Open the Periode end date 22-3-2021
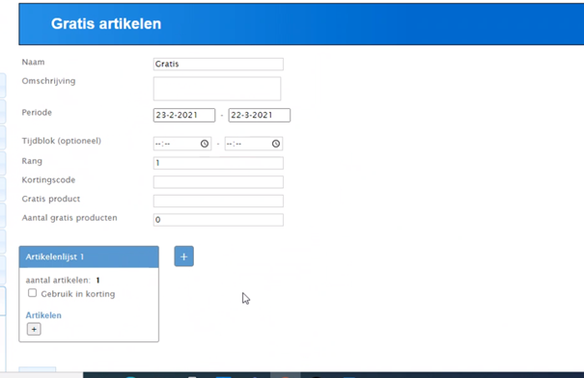Viewport: 584px width, 378px height. point(260,115)
